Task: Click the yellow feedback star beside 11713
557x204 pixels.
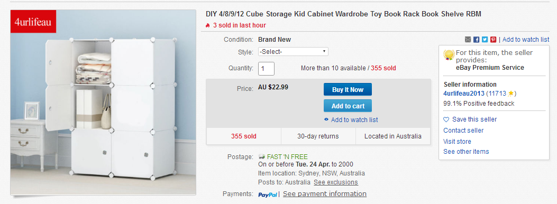Action: tap(511, 94)
